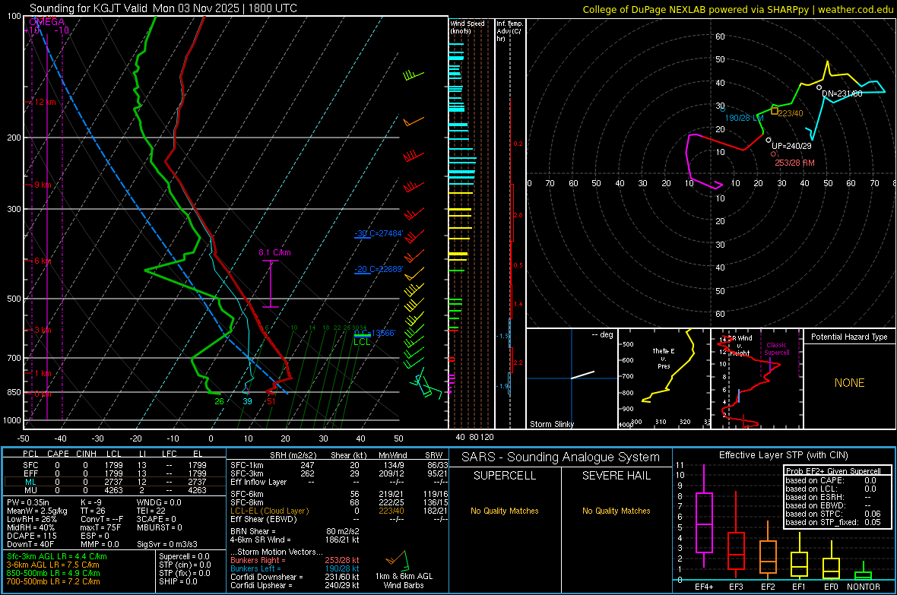Click the EF4+ magenta box plot

tap(704, 516)
